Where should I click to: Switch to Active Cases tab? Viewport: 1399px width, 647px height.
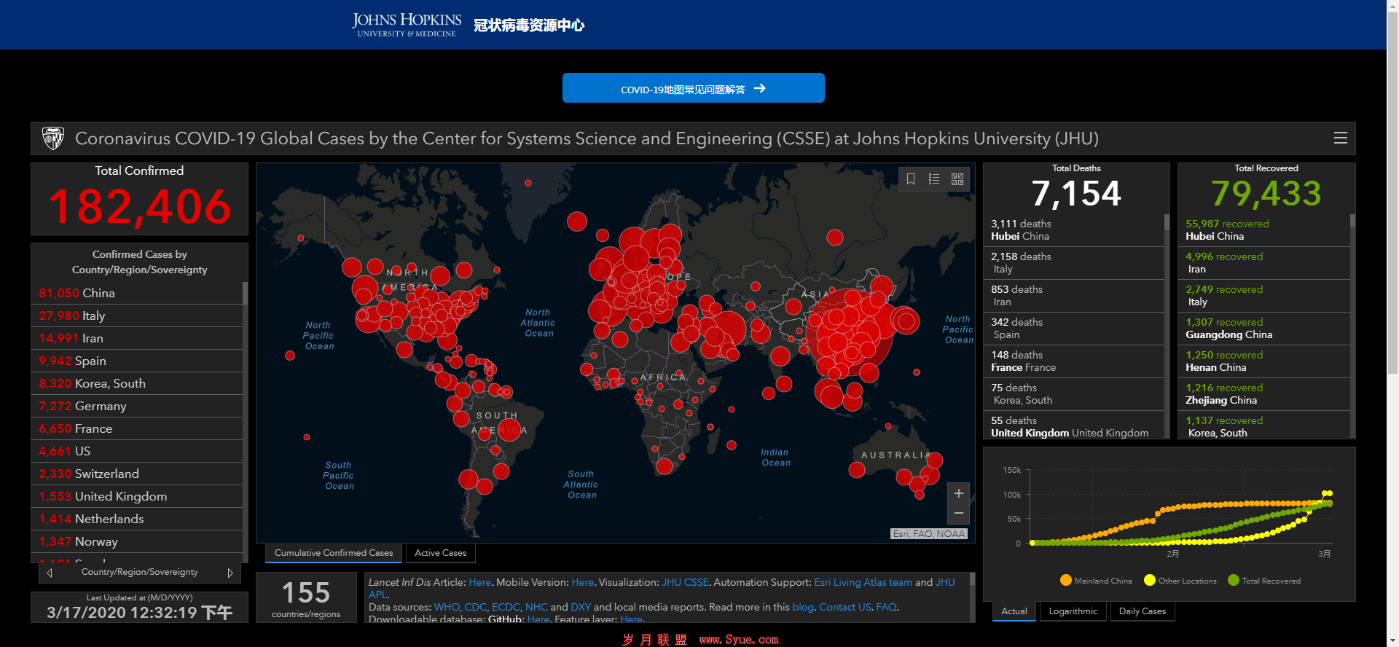click(x=440, y=553)
